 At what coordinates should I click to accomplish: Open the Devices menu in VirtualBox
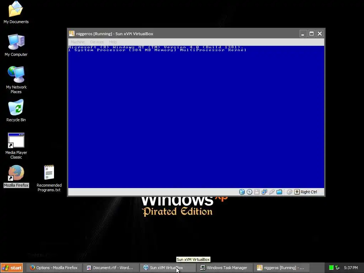coord(97,42)
